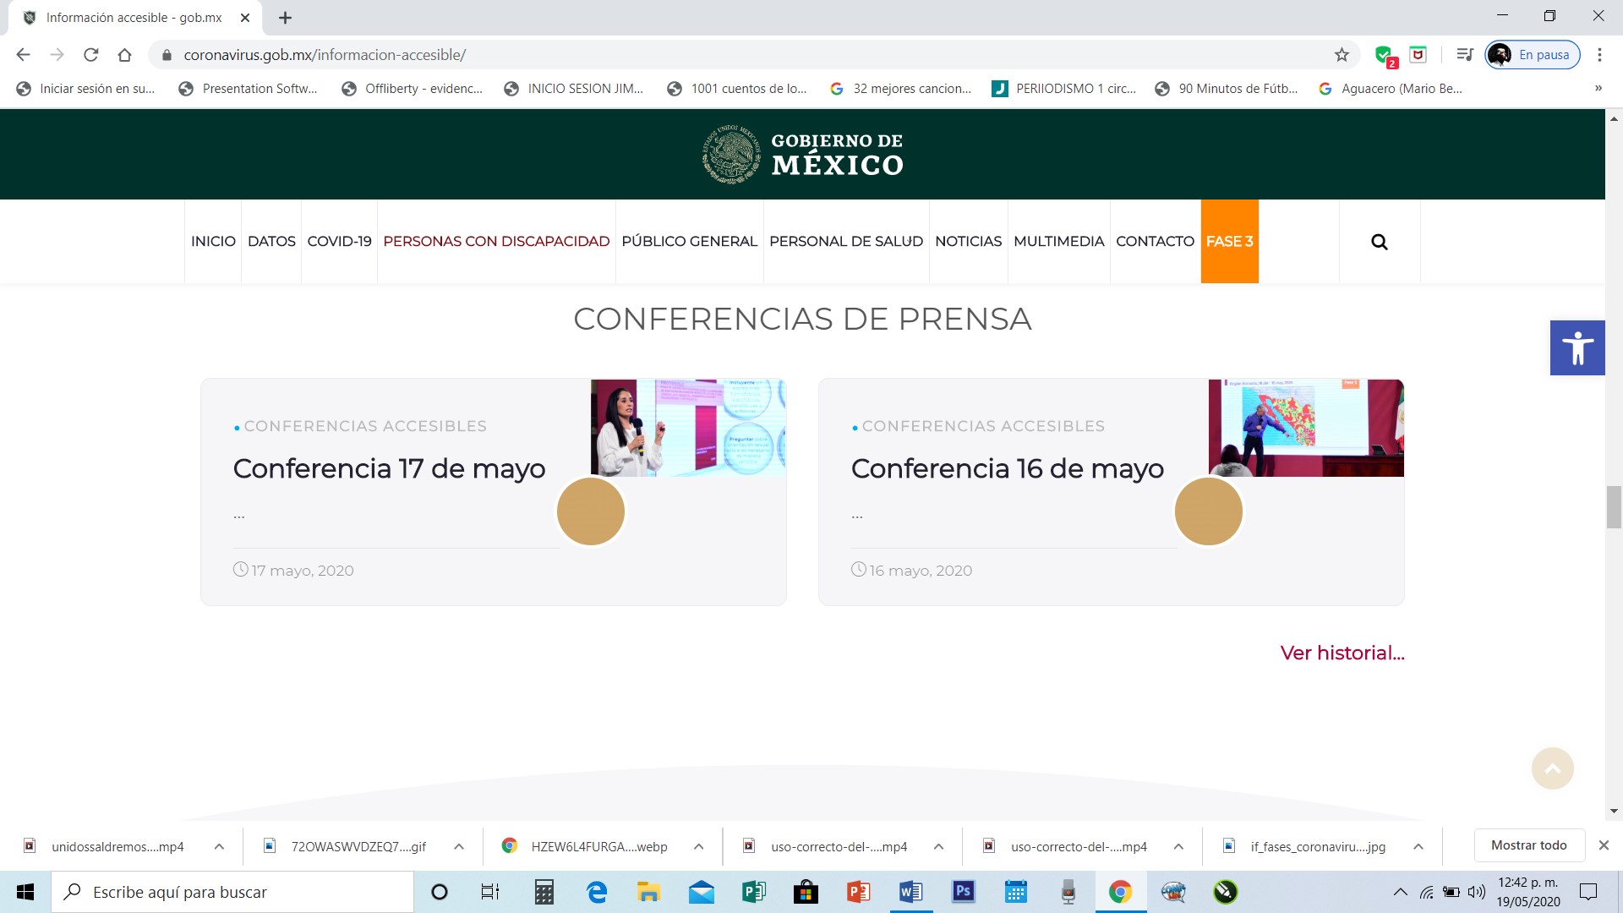The height and width of the screenshot is (913, 1623).
Task: Click the Ver historial link
Action: pyautogui.click(x=1342, y=653)
